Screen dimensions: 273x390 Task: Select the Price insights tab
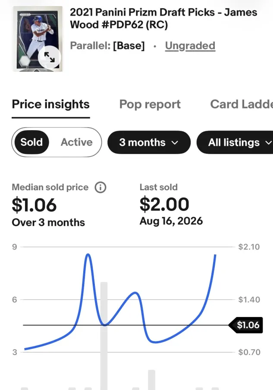point(50,104)
